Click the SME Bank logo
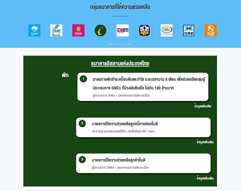Screen dimensions: 241x191 point(56,30)
